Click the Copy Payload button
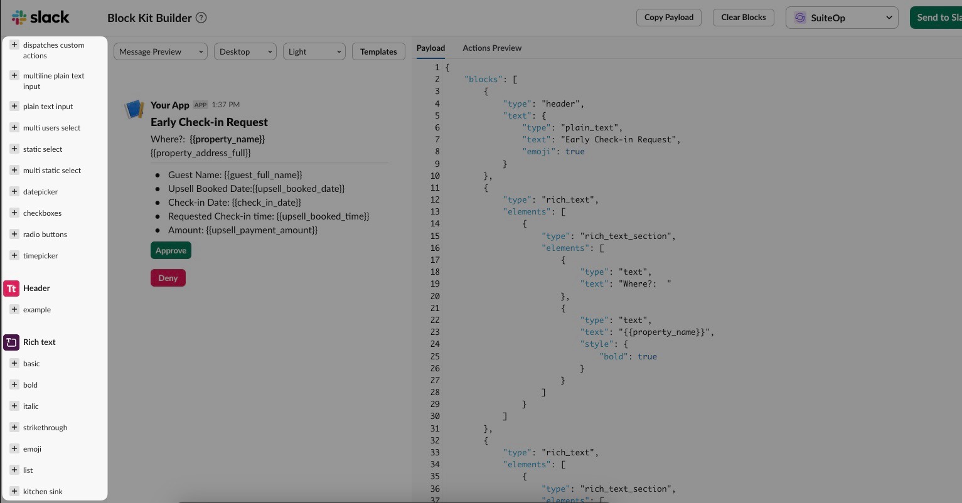The image size is (962, 503). [x=668, y=18]
